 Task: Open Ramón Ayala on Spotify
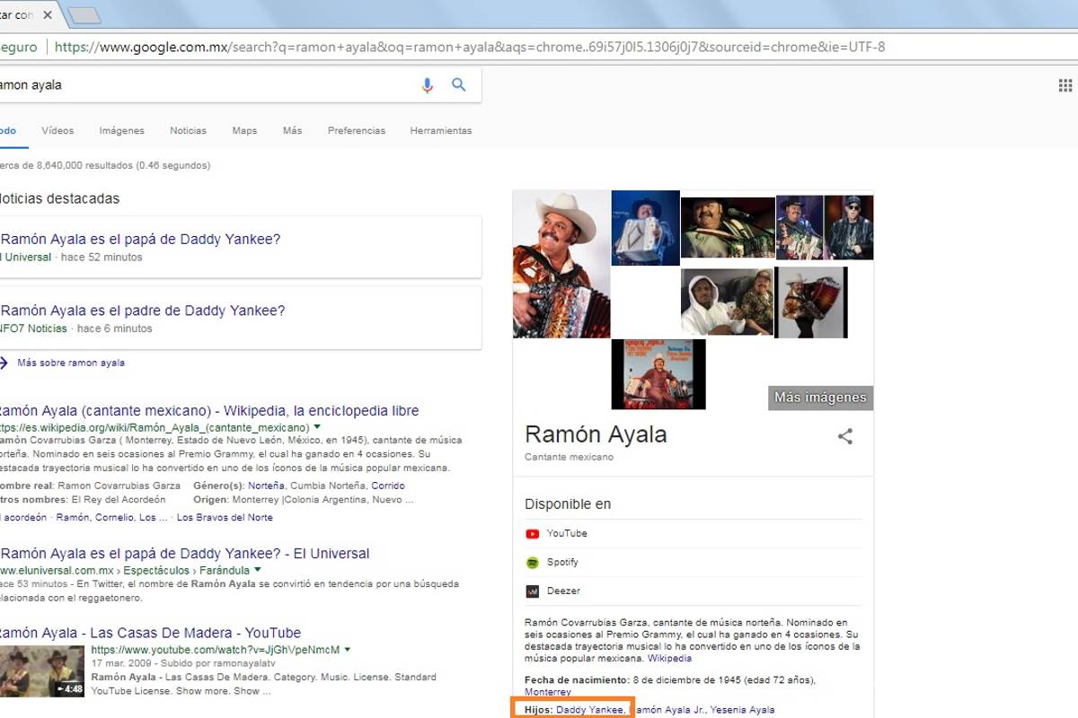[532, 562]
